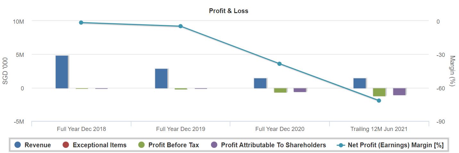This screenshot has width=459, height=153.
Task: Select the Revenue bar for Dec 2019
Action: point(161,78)
